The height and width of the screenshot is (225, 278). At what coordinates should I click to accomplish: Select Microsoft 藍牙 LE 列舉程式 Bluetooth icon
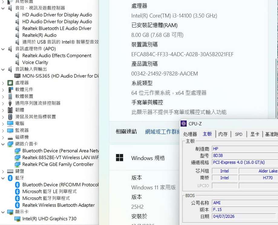(17, 191)
